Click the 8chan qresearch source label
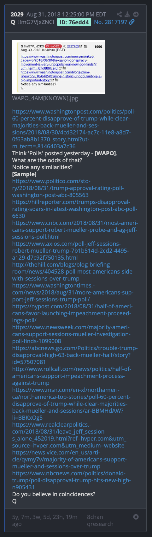The width and height of the screenshot is (152, 537). [x=100, y=520]
